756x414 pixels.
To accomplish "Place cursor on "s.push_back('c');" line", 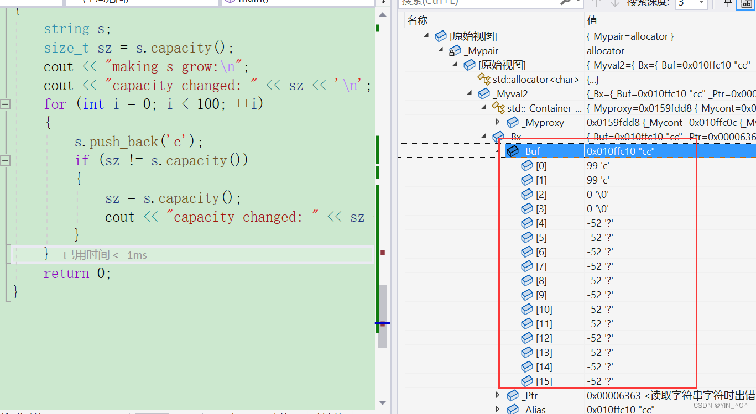I will click(x=139, y=142).
